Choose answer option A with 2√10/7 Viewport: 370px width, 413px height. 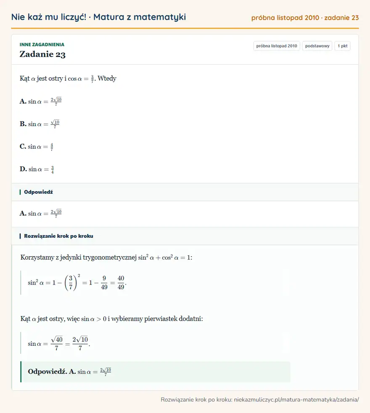tap(41, 101)
